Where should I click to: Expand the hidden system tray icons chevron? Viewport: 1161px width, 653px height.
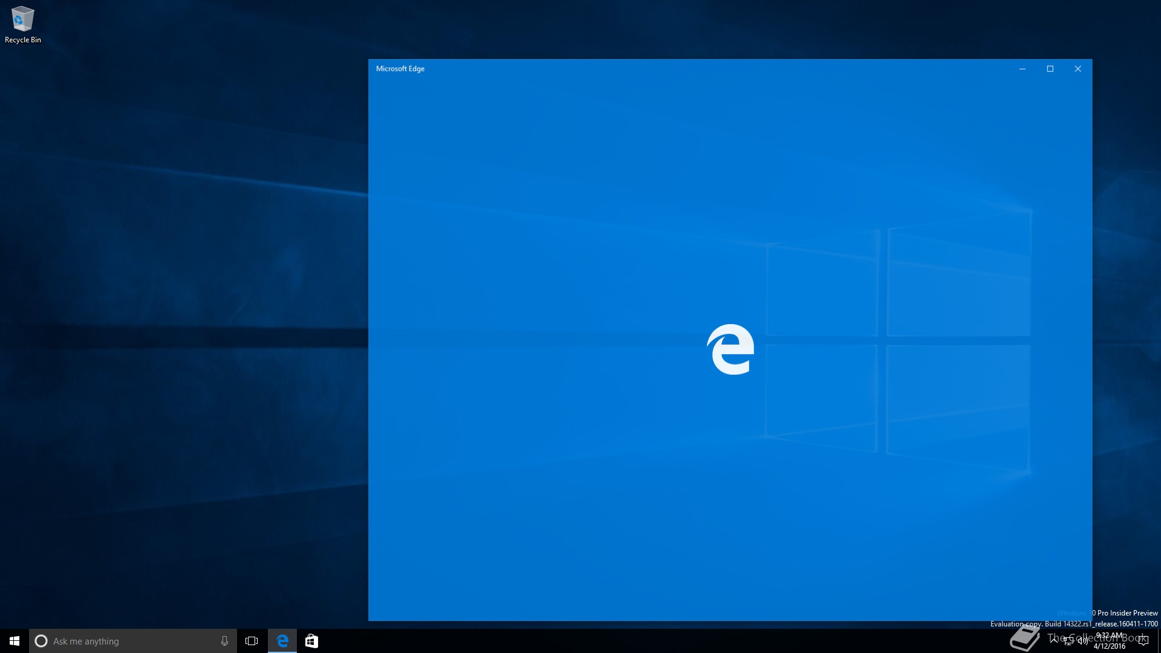click(1054, 640)
